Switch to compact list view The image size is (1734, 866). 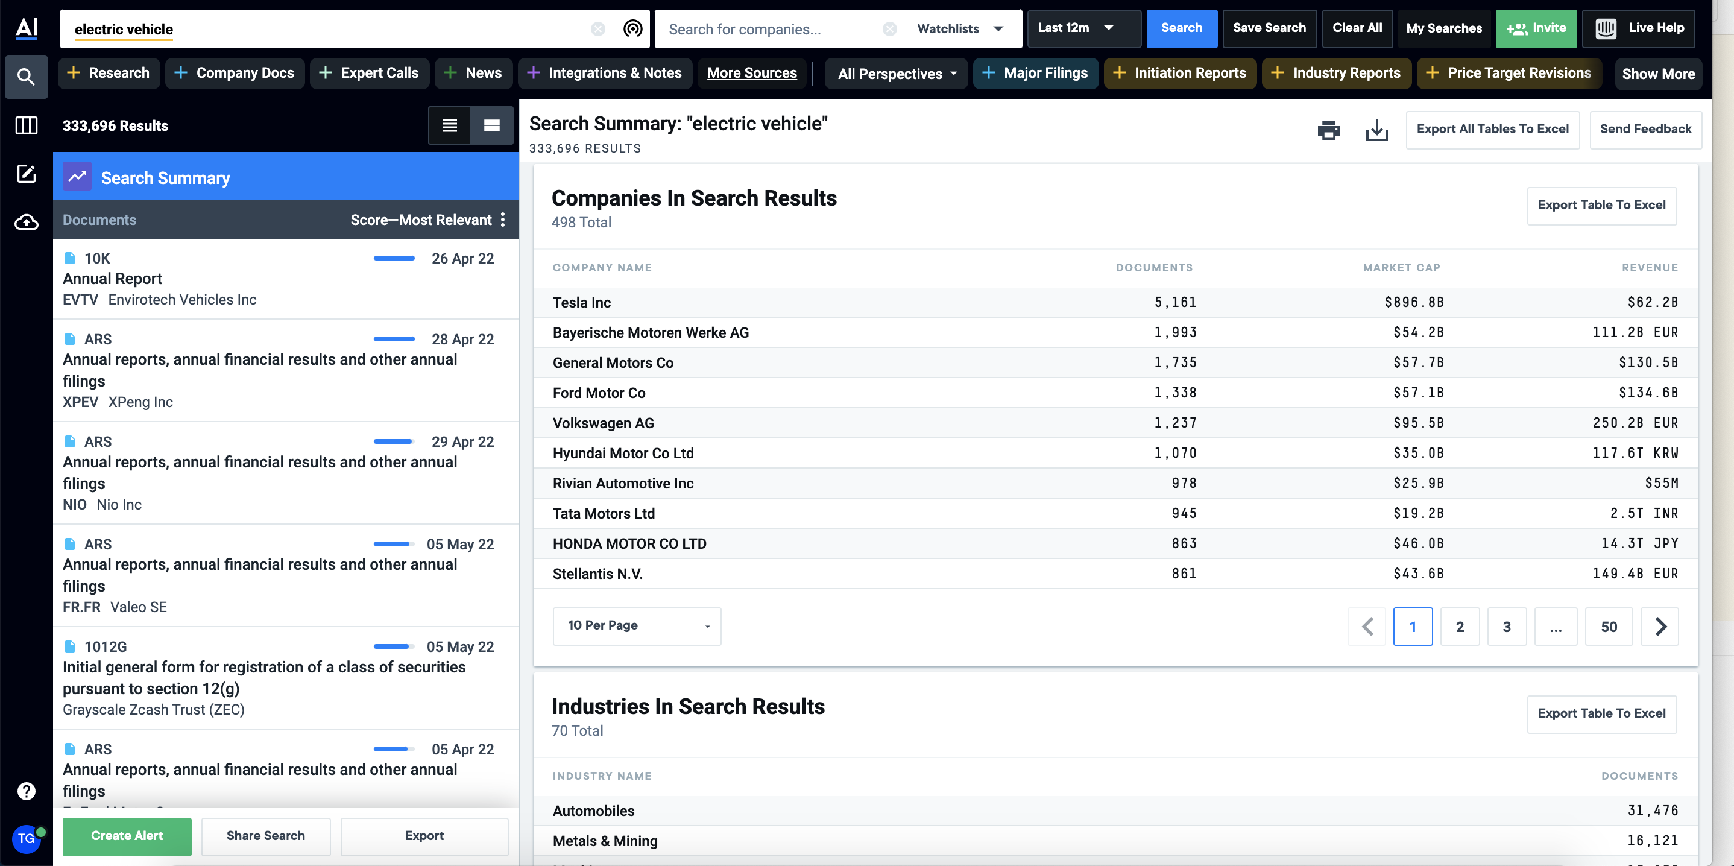click(450, 125)
